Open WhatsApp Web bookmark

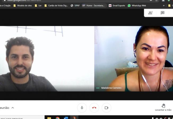coord(137,6)
